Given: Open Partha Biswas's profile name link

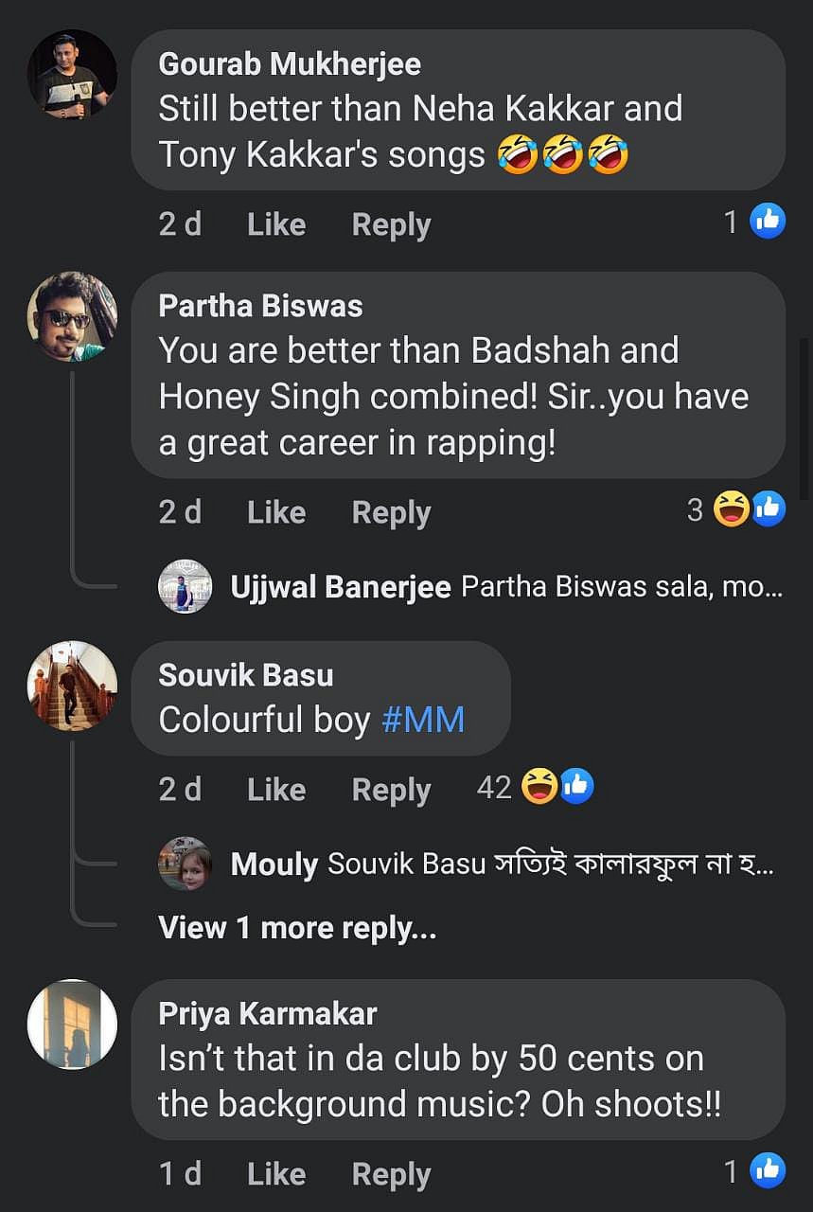Looking at the screenshot, I should coord(260,306).
